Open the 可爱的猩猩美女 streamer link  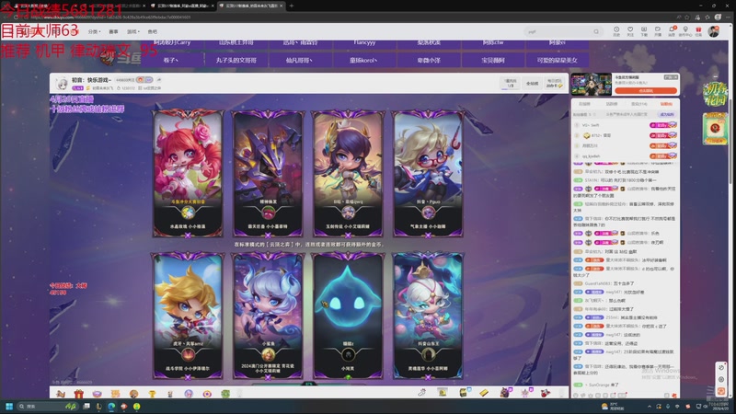coord(558,60)
